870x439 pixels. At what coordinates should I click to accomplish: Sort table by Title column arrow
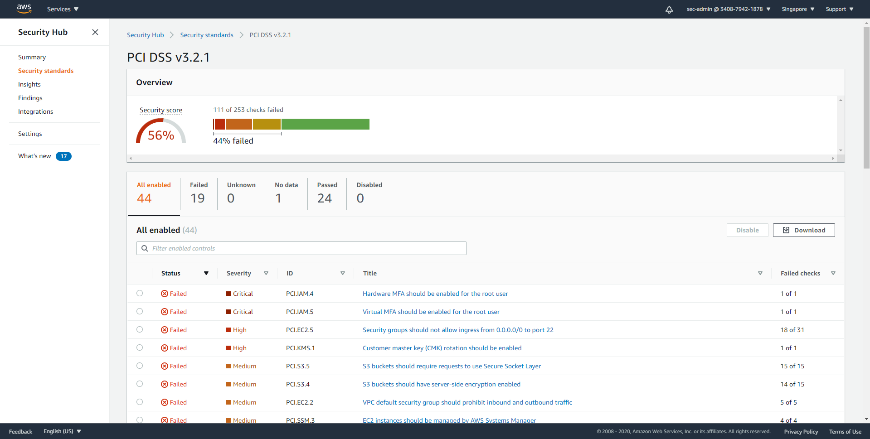click(760, 273)
